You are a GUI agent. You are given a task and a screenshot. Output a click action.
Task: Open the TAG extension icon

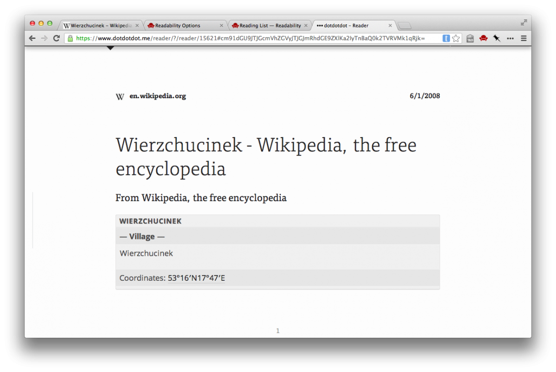coord(470,38)
